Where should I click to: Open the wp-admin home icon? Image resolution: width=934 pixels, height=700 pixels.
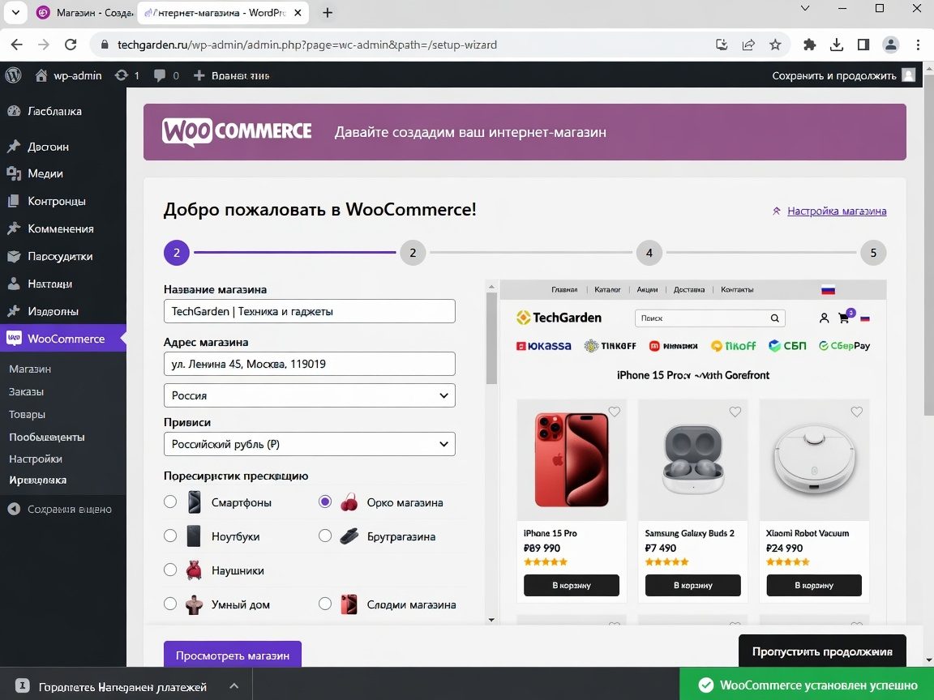pos(41,75)
